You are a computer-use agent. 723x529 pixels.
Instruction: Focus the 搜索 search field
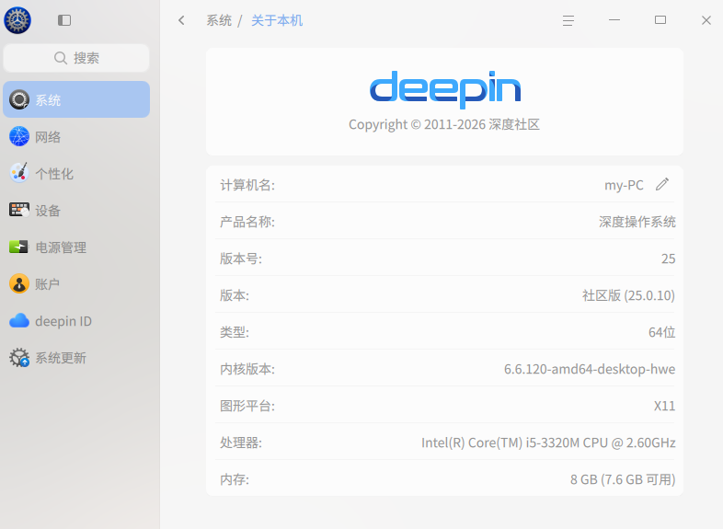(76, 58)
